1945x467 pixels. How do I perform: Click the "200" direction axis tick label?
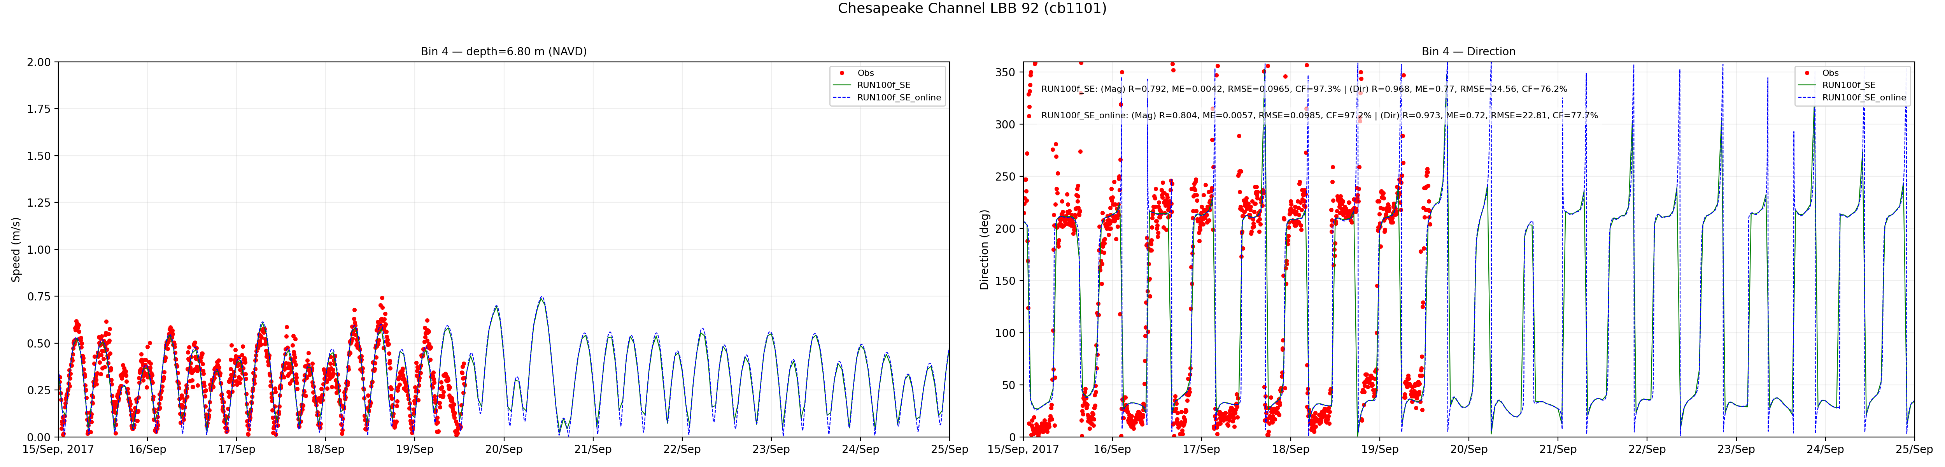coord(1006,228)
